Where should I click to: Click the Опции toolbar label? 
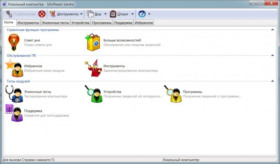(122, 14)
